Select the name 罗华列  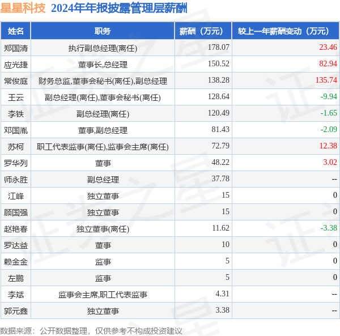pyautogui.click(x=16, y=163)
